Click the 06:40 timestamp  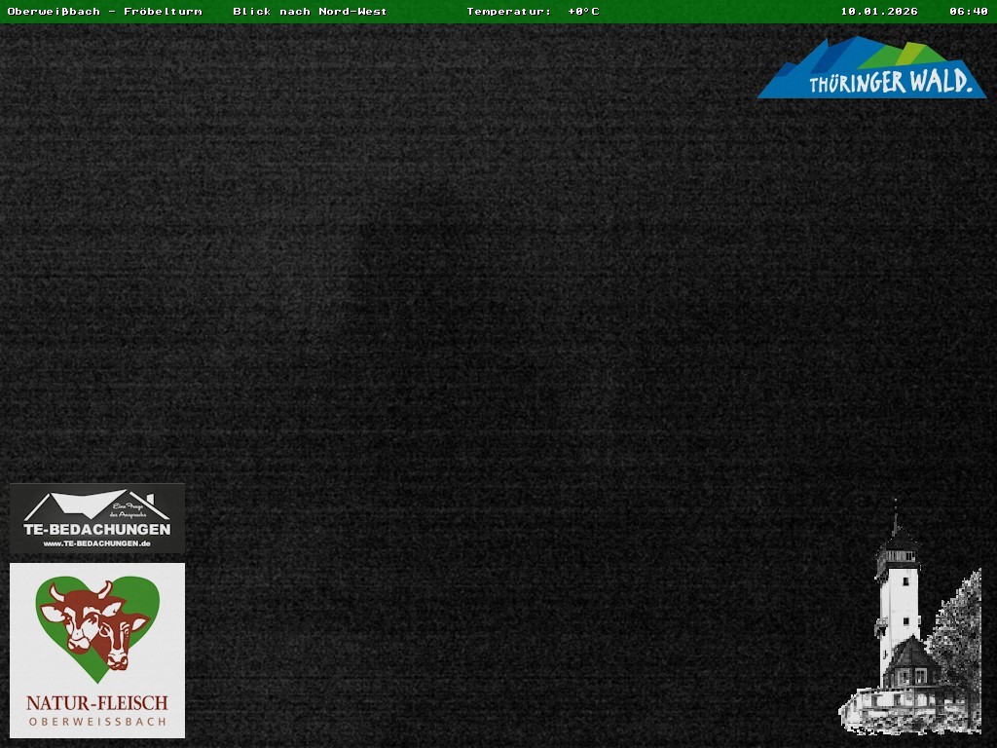pyautogui.click(x=969, y=12)
